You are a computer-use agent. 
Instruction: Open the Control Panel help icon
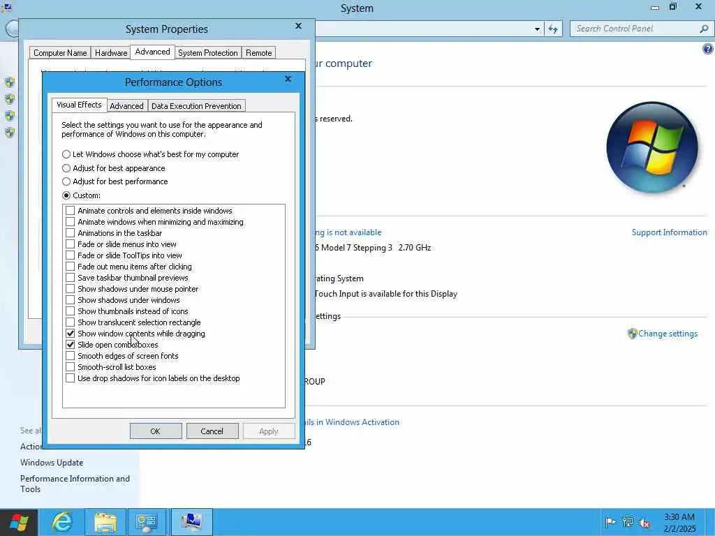click(708, 49)
